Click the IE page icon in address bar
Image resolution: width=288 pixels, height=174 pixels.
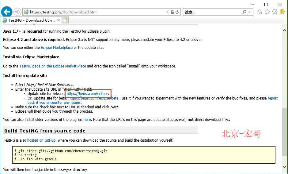click(x=26, y=12)
